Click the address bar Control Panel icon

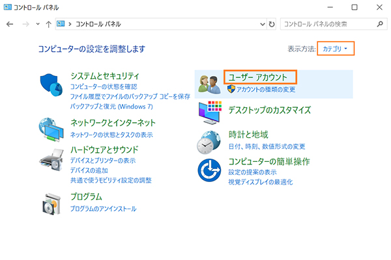pyautogui.click(x=61, y=24)
